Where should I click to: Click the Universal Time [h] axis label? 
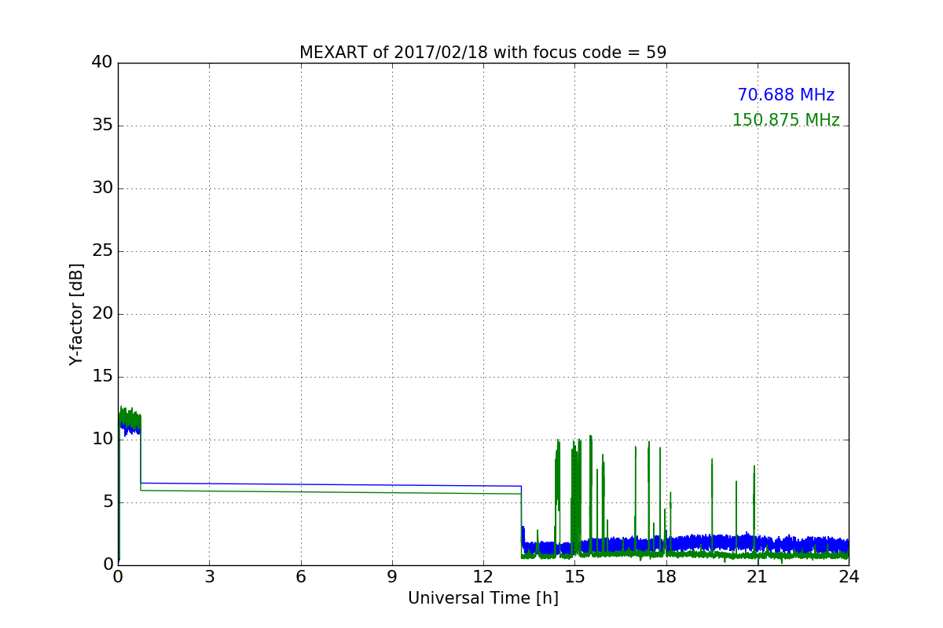[x=483, y=598]
